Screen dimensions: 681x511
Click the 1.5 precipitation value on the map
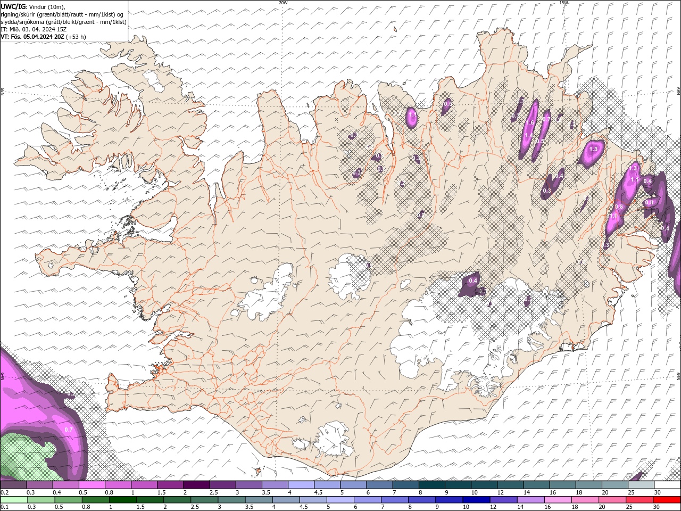(x=594, y=150)
